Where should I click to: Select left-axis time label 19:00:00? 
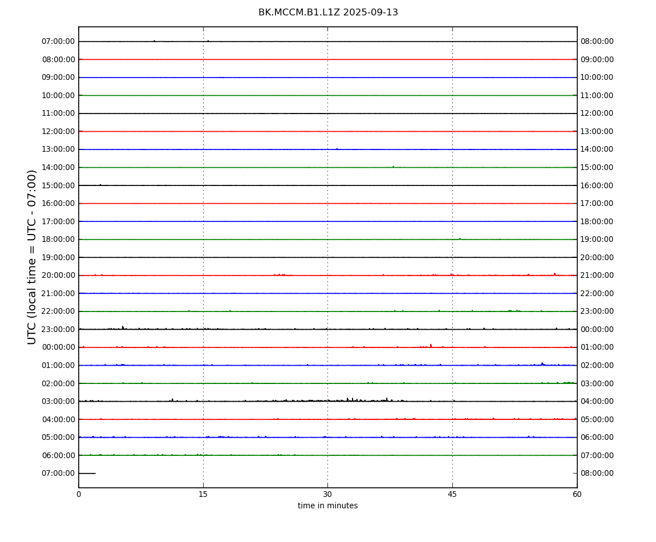tap(59, 257)
